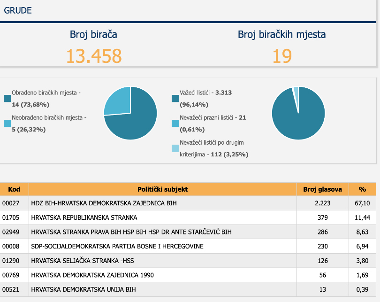Select HRVATSKA STRANKA PRAVA BIH row name
The image size is (380, 302).
(131, 232)
